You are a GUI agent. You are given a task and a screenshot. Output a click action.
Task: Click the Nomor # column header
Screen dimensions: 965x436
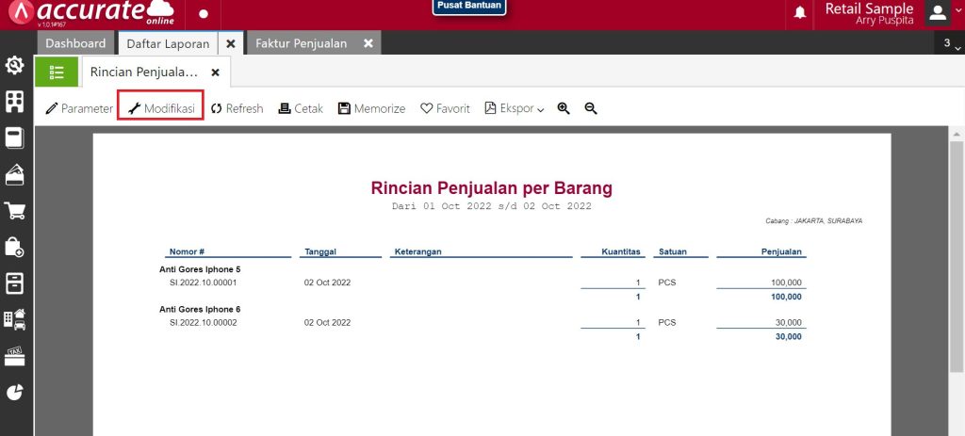[188, 251]
